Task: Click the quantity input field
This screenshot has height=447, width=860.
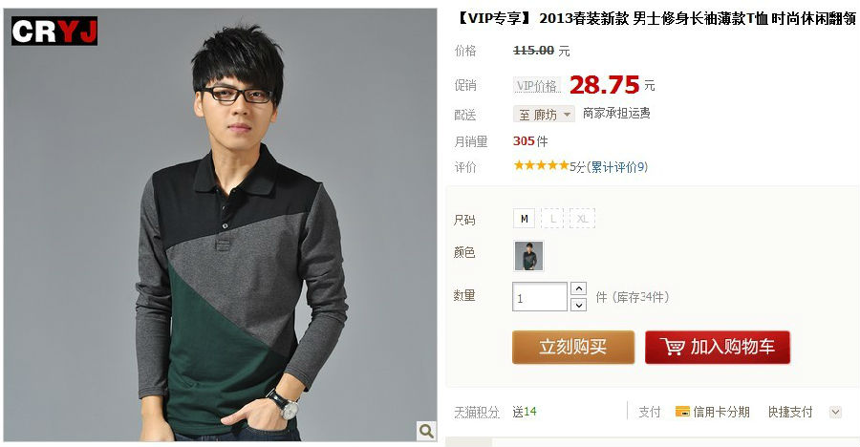Action: click(x=540, y=297)
